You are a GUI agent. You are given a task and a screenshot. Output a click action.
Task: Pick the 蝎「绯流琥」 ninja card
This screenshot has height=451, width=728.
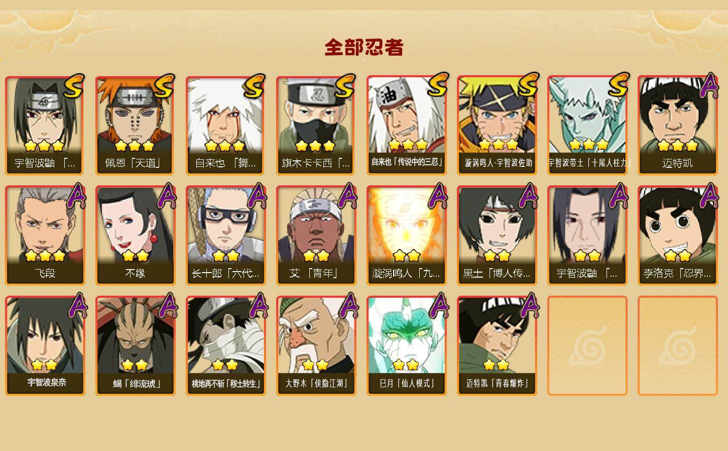point(135,346)
